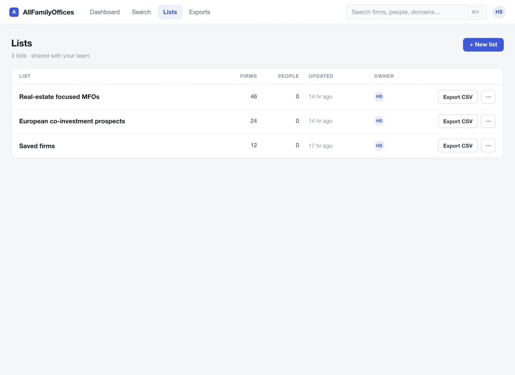Open more options for European co-investment prospects

point(488,121)
